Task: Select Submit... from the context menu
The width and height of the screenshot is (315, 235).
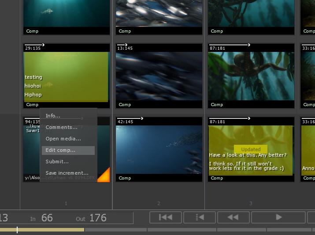Action: pos(57,162)
